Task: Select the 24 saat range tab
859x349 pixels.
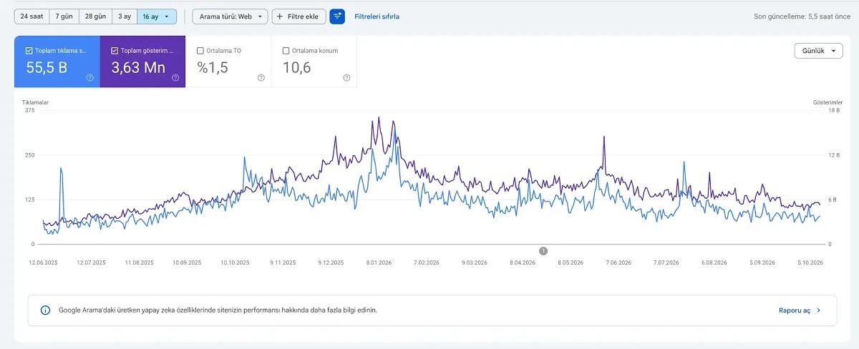Action: click(31, 16)
